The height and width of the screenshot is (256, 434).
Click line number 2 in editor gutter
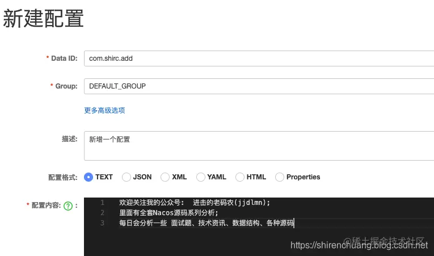(x=103, y=213)
